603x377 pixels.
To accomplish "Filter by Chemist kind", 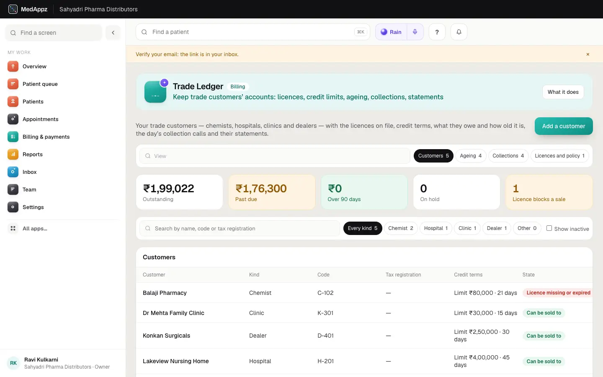I will tap(401, 228).
